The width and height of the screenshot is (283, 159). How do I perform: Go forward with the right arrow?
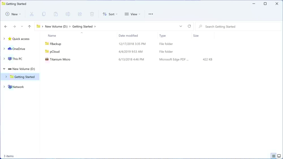pos(14,27)
